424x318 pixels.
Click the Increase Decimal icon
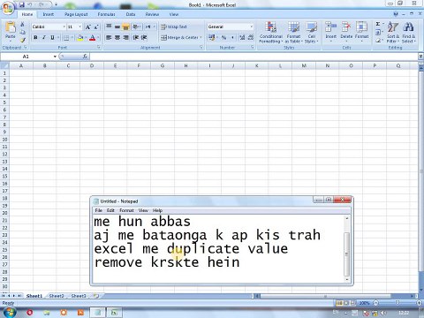coord(242,37)
